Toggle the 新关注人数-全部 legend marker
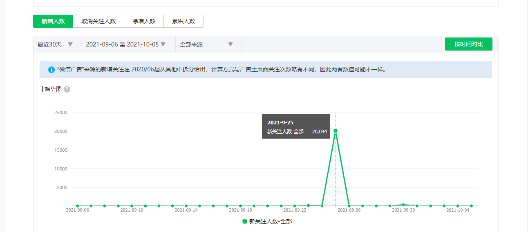 pyautogui.click(x=245, y=221)
